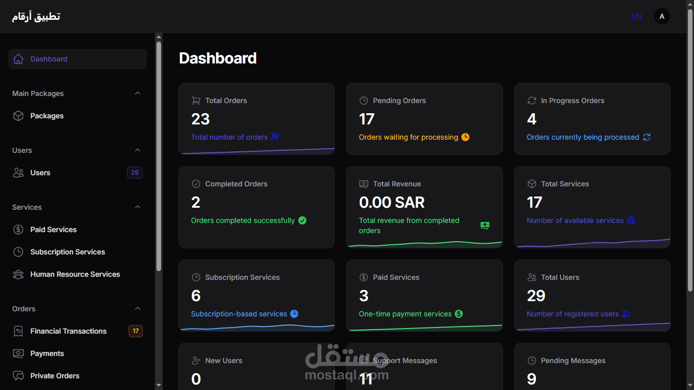694x390 pixels.
Task: Click the green dollar icon after One-time payment services
Action: 459,314
